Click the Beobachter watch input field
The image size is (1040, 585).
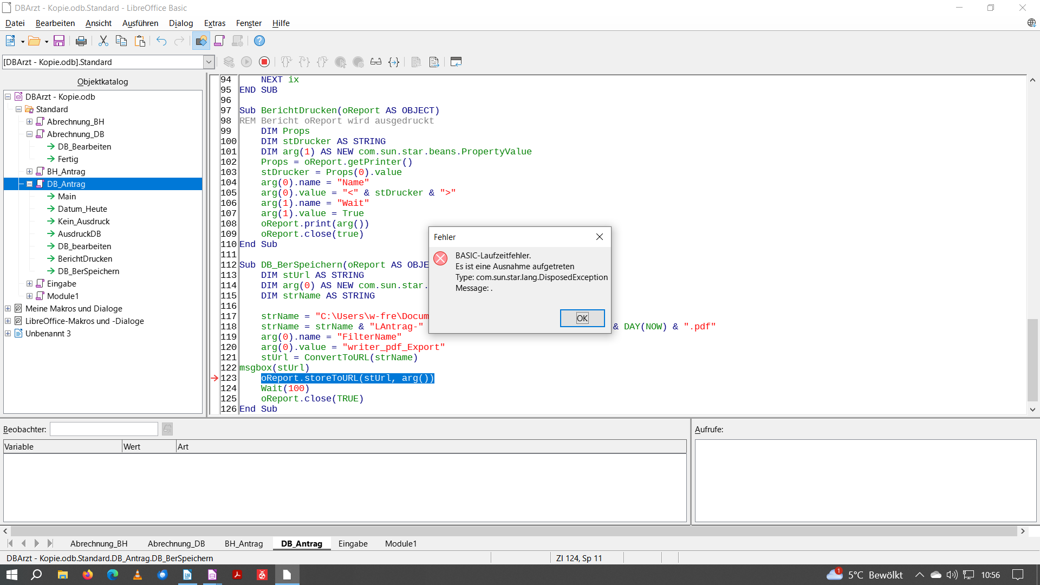[104, 429]
